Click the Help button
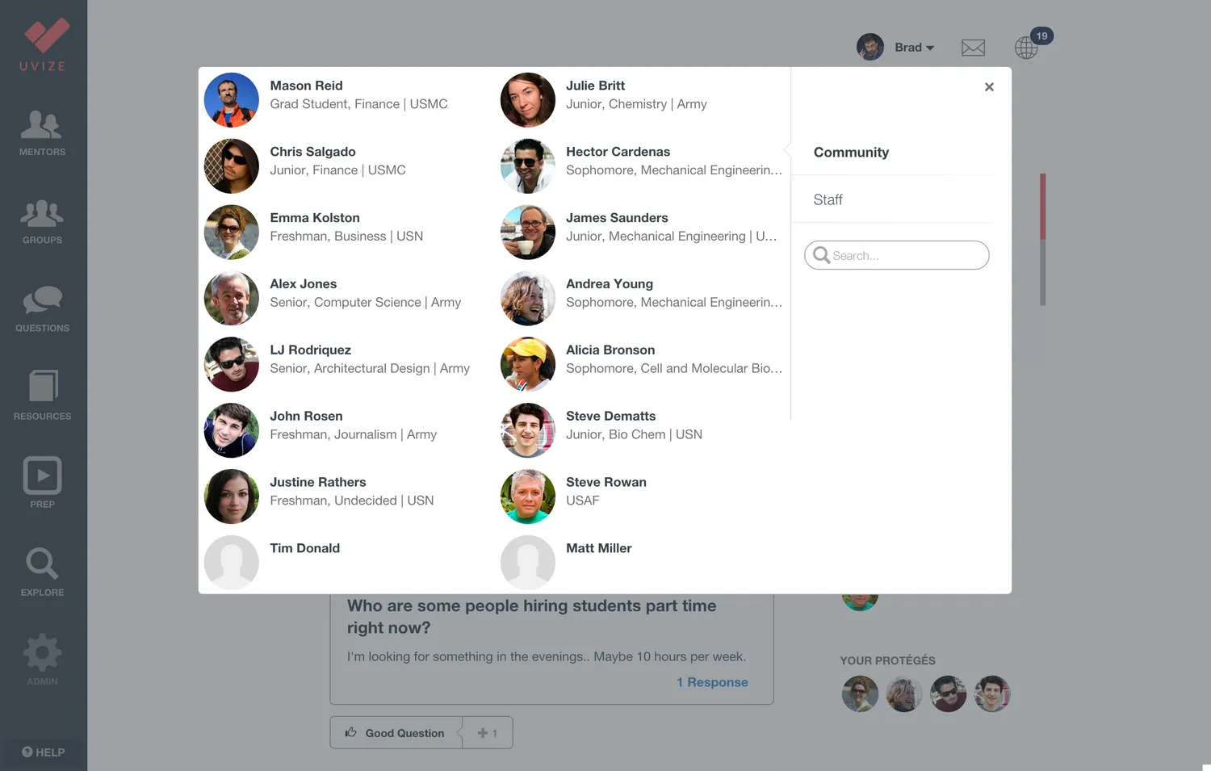This screenshot has width=1211, height=771. [43, 752]
